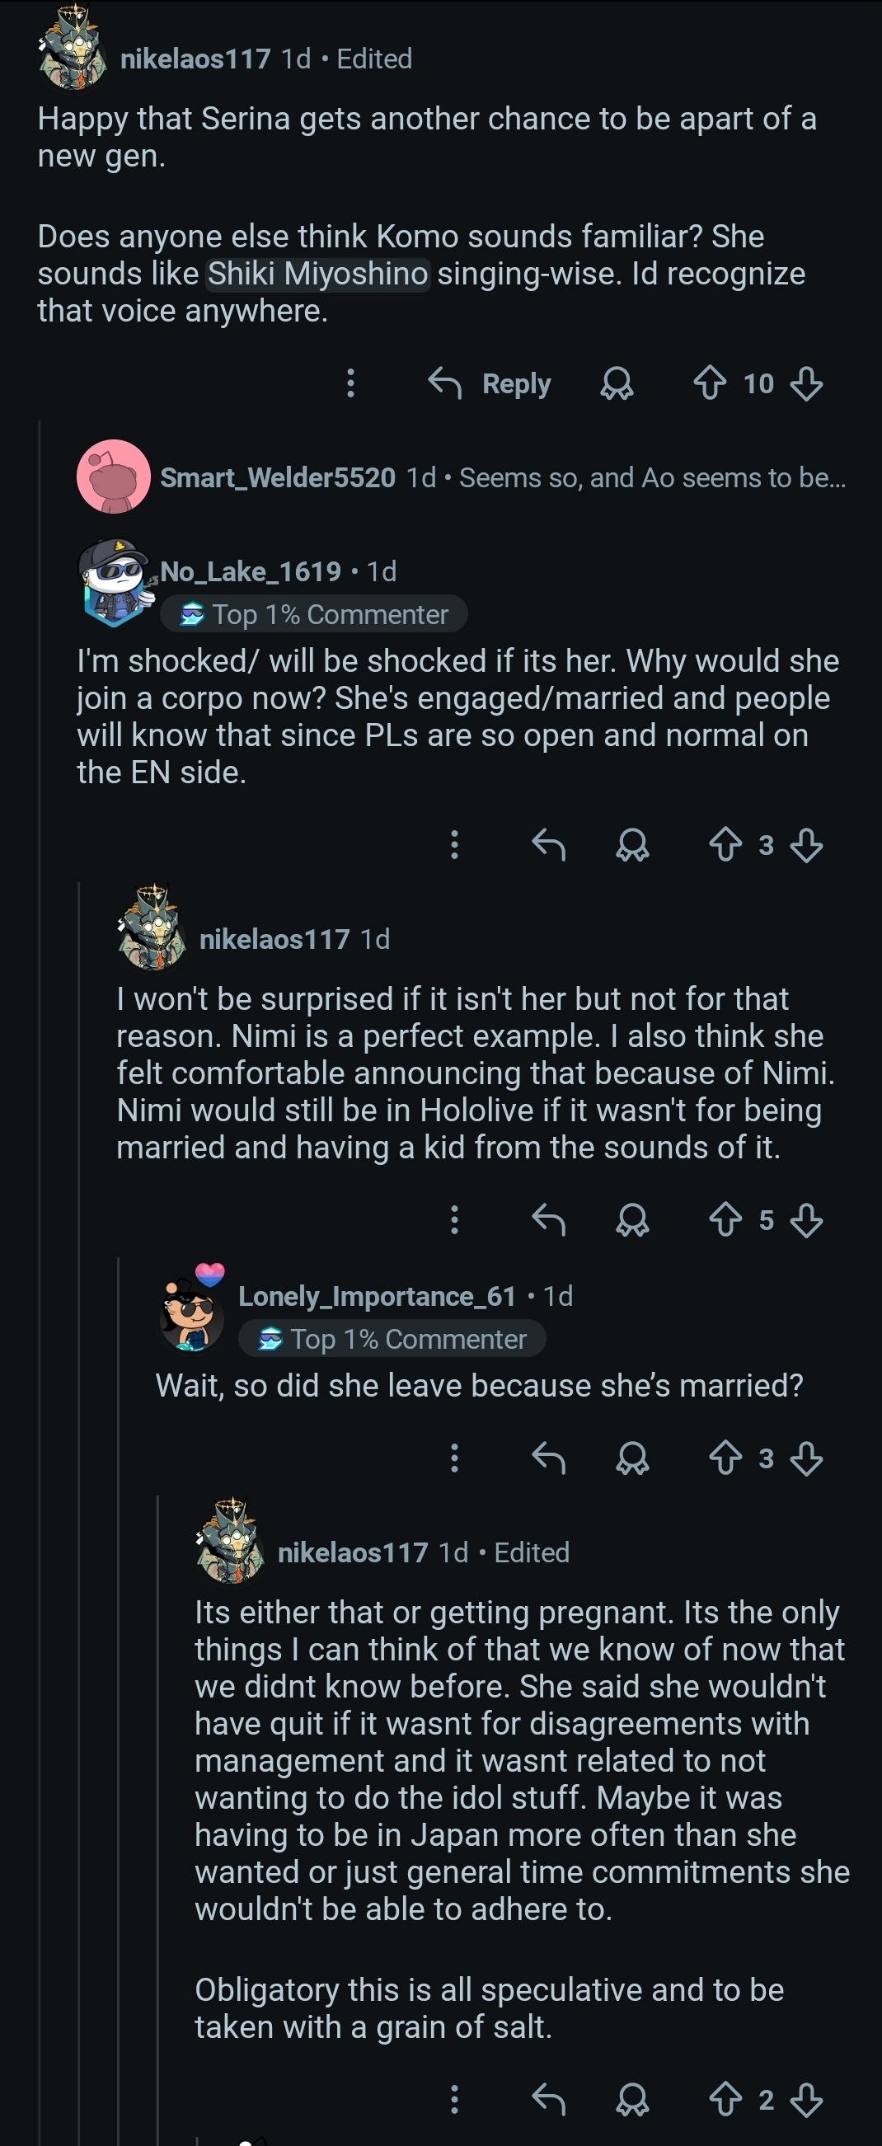Open options on Lonely_Importance_61's comment

(454, 1458)
